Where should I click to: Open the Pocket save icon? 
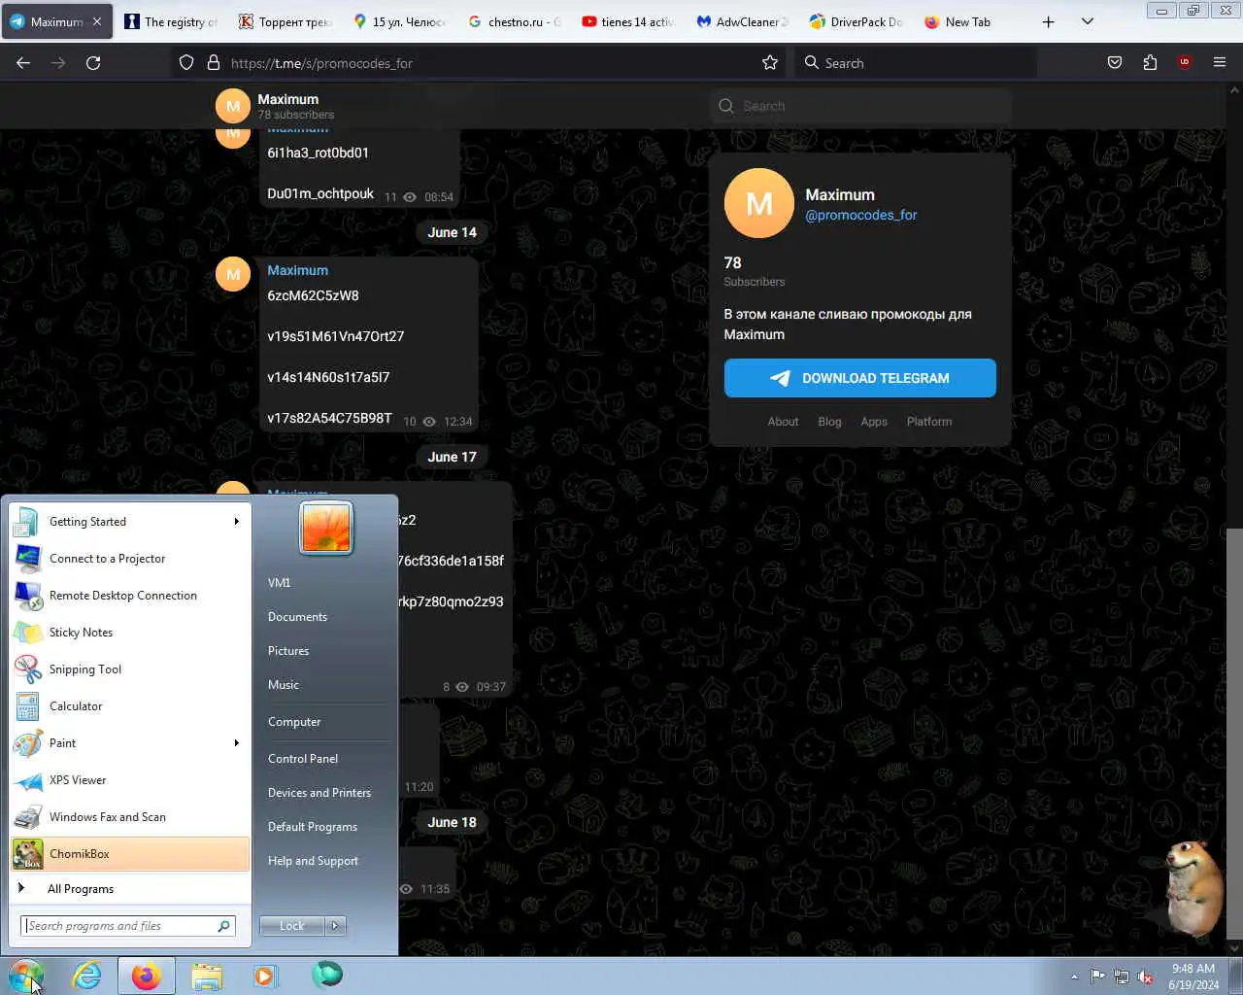[1115, 62]
